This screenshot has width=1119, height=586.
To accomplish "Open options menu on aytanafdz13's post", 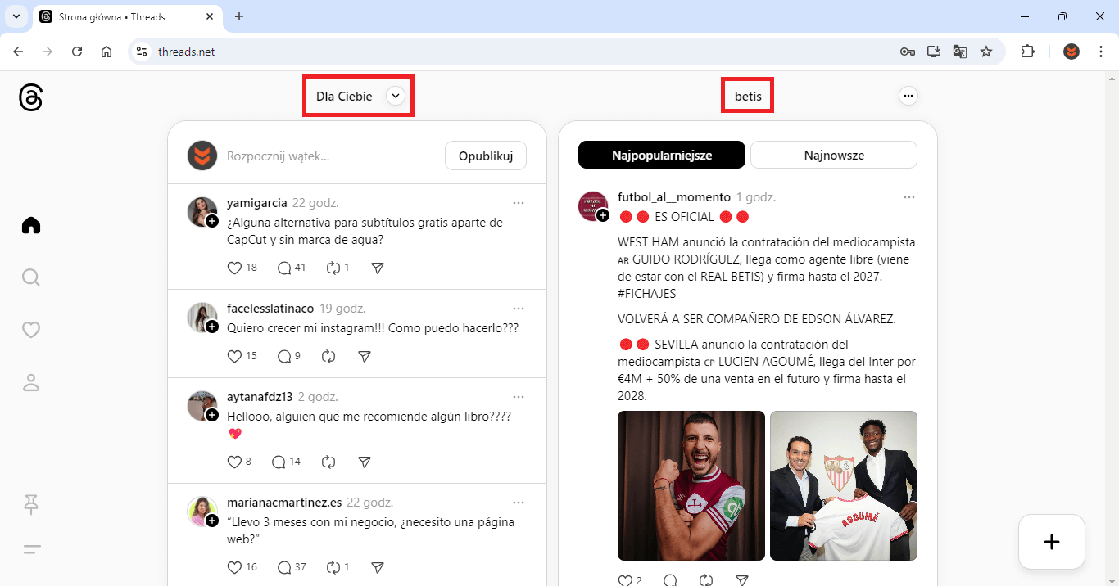I will (519, 397).
